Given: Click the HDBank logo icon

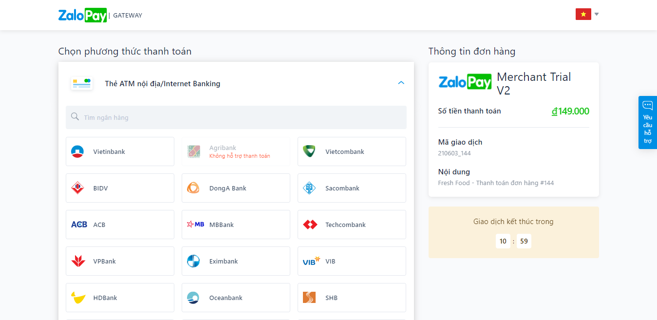Looking at the screenshot, I should (x=78, y=298).
